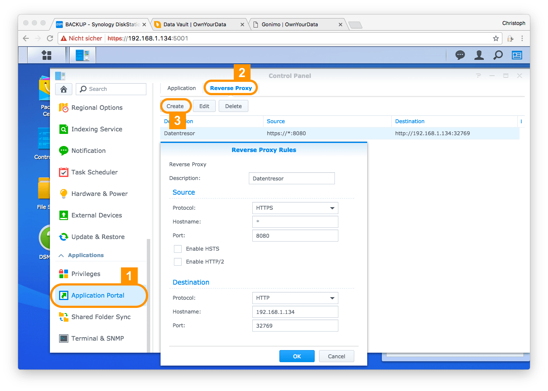This screenshot has height=391, width=548.
Task: Click the browser bookmark star icon
Action: [496, 38]
